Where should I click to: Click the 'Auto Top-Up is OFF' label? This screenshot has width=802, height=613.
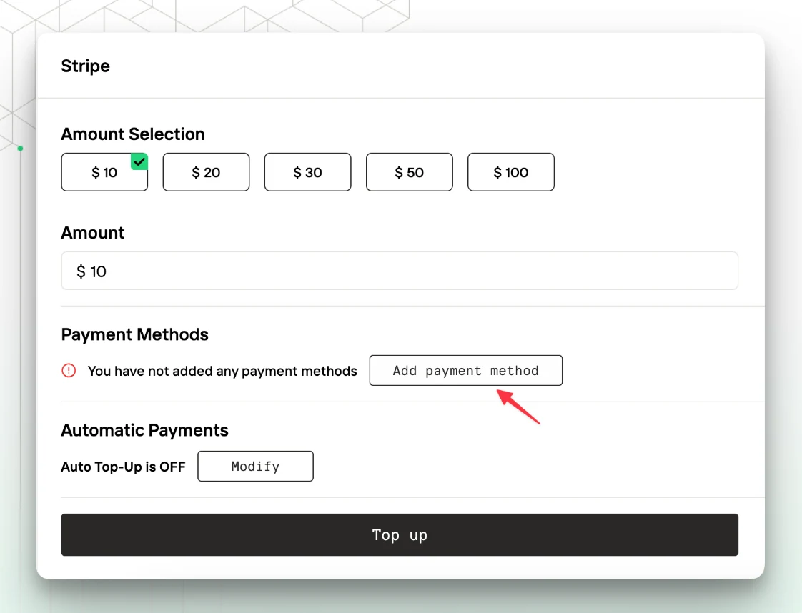[x=123, y=467]
